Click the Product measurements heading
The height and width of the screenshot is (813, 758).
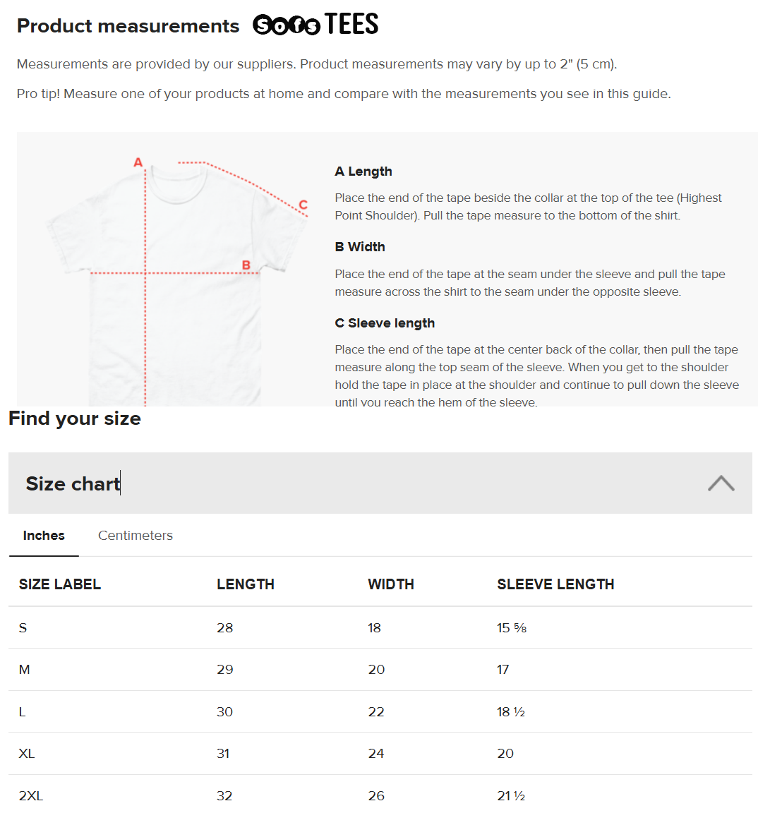tap(128, 26)
